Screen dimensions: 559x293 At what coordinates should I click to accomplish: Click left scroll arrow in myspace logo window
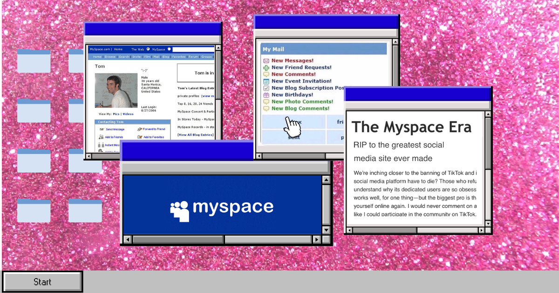(x=128, y=240)
